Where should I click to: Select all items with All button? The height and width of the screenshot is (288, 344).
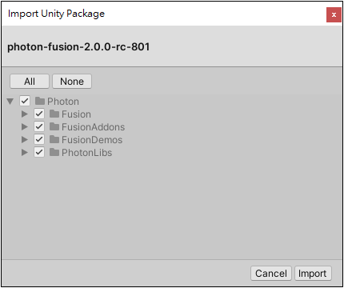(30, 82)
